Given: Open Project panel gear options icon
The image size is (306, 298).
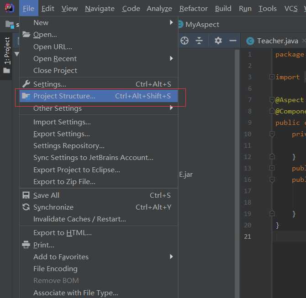Looking at the screenshot, I should 218,41.
